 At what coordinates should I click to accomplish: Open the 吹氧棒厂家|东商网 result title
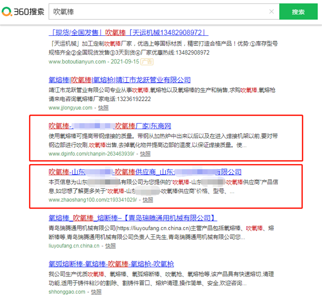pos(110,126)
